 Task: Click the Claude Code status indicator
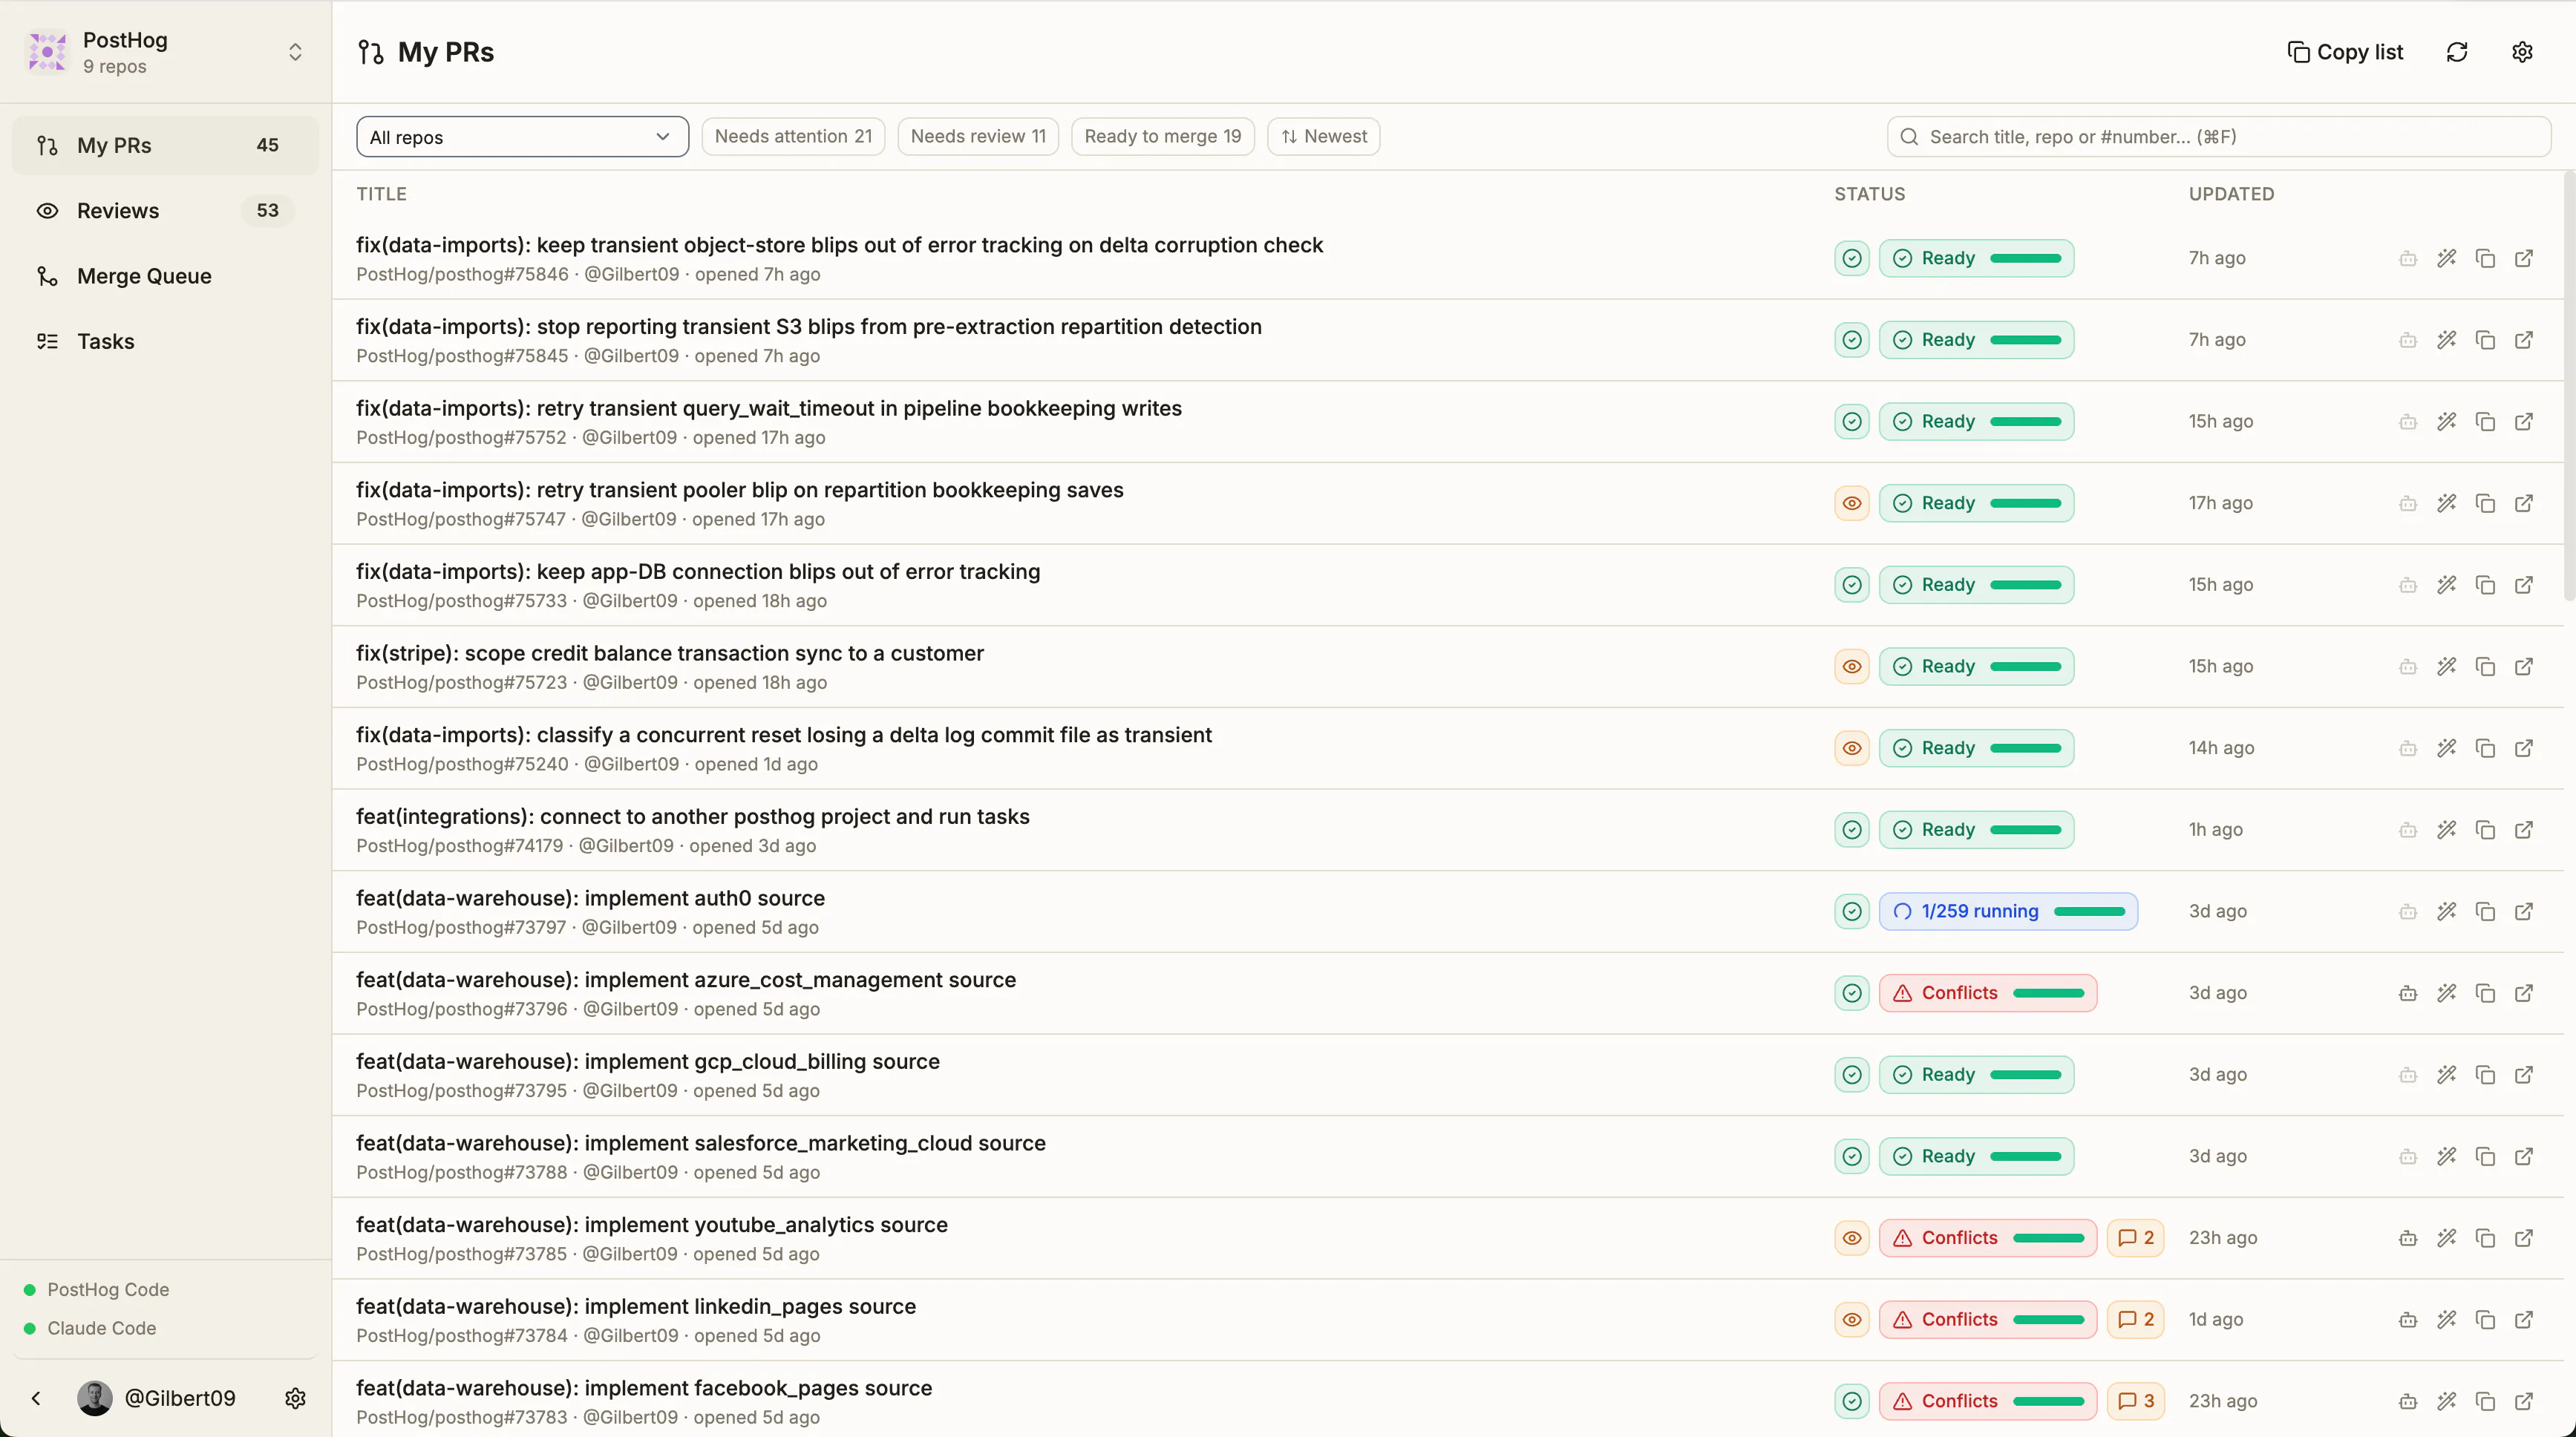coord(90,1328)
